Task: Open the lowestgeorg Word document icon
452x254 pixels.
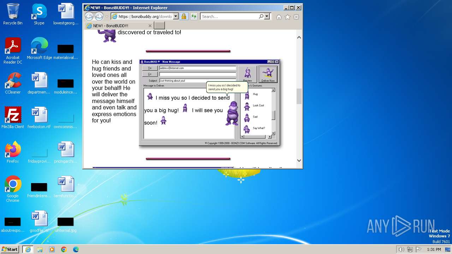Action: pyautogui.click(x=66, y=14)
